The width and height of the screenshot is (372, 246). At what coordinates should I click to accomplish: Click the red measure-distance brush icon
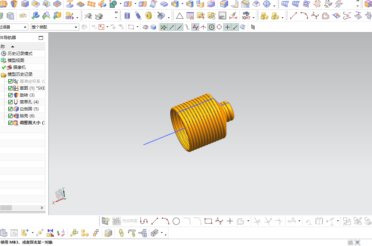tap(233, 16)
